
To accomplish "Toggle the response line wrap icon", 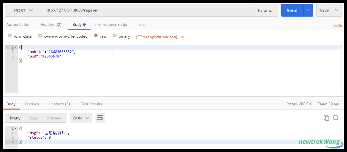I will tap(100, 118).
